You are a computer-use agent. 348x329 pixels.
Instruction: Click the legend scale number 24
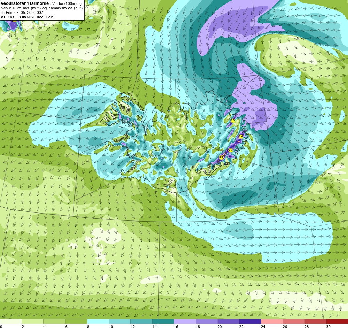(263, 327)
